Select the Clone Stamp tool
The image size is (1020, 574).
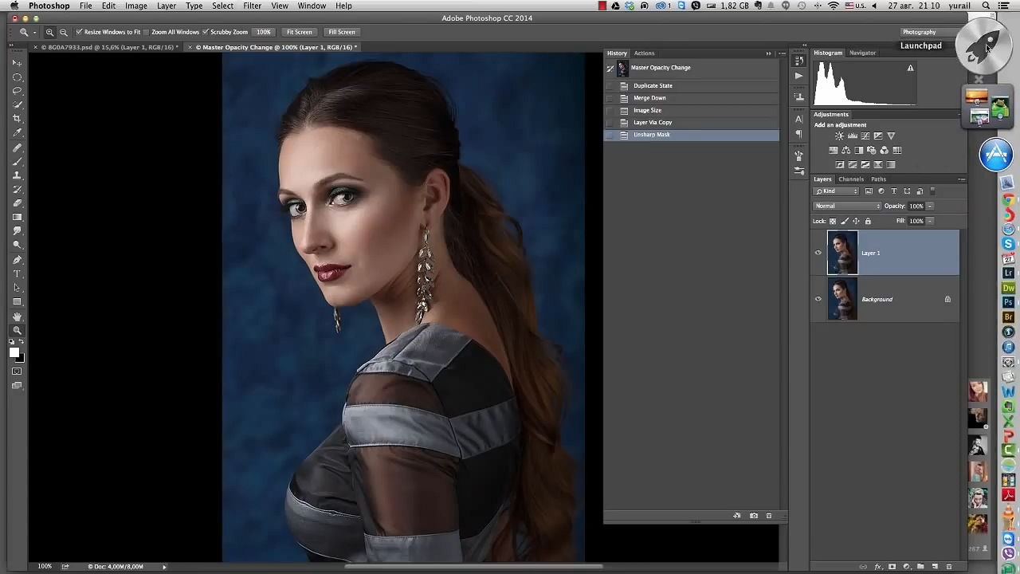point(17,175)
